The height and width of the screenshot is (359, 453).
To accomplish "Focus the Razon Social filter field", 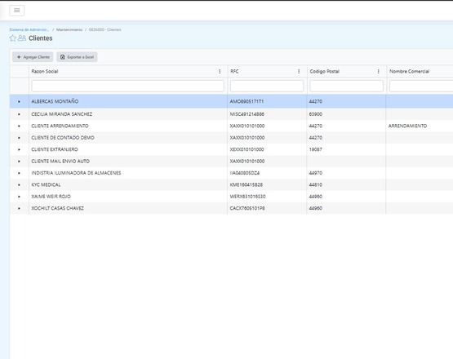I will [x=127, y=86].
